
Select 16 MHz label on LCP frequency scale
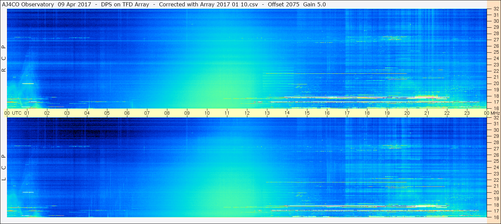click(x=496, y=217)
